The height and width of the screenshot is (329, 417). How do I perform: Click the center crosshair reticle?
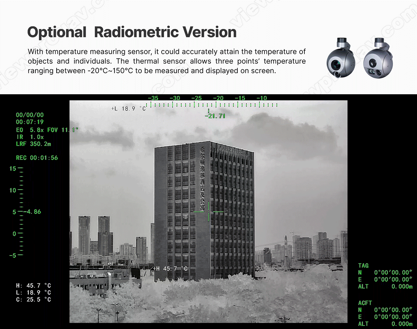[x=208, y=211]
